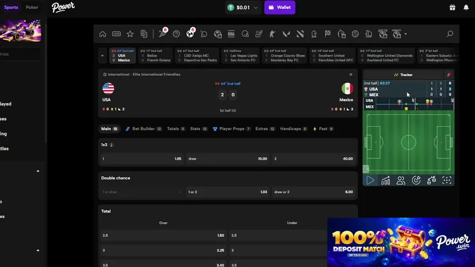Viewport: 475px width, 267px height.
Task: Open the notifications bell
Action: (466, 8)
